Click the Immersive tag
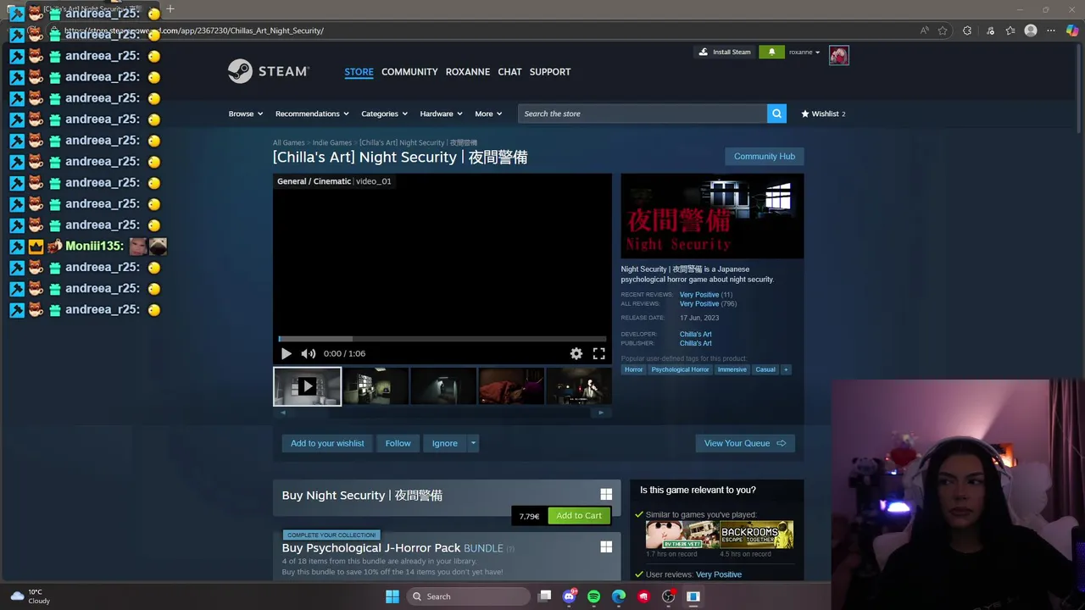 click(732, 369)
